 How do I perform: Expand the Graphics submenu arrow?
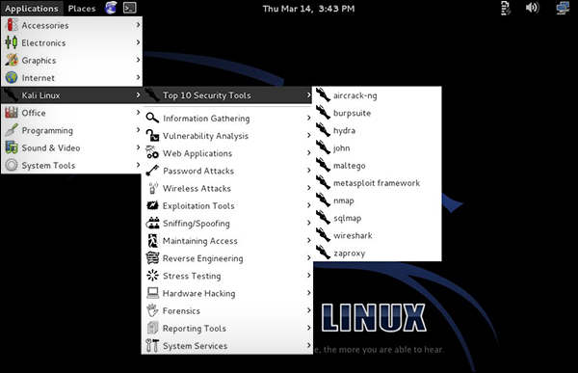point(138,60)
